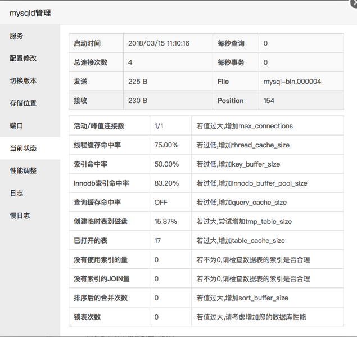Click the 排序后的合并次数 row label
357x337 pixels.
[x=101, y=298]
